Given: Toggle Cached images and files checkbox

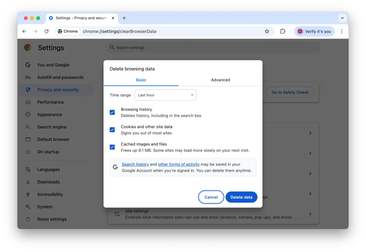Looking at the screenshot, I should pyautogui.click(x=112, y=147).
